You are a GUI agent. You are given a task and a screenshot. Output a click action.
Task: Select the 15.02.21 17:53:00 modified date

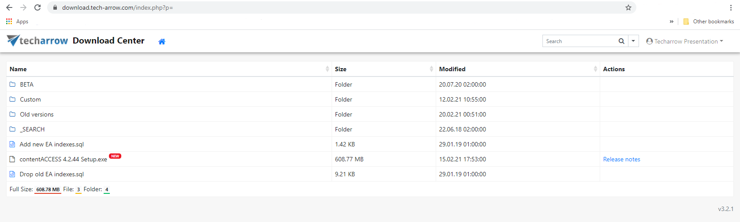(x=462, y=159)
